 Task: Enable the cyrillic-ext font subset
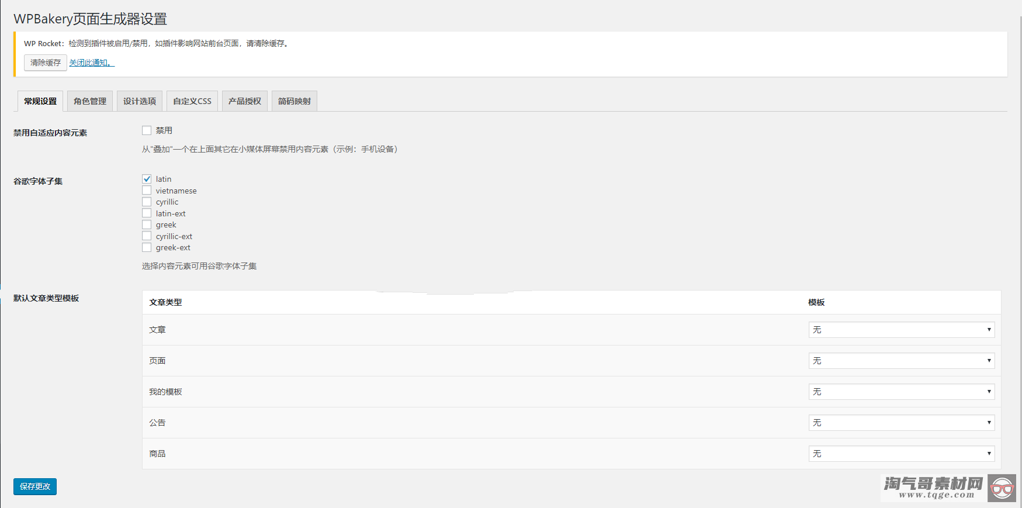[x=147, y=236]
